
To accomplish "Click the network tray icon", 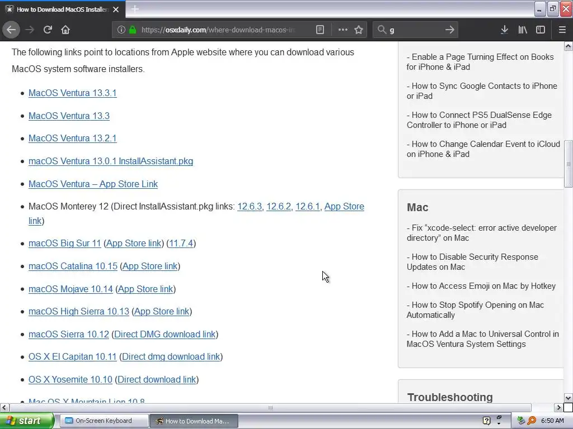I will coord(521,421).
